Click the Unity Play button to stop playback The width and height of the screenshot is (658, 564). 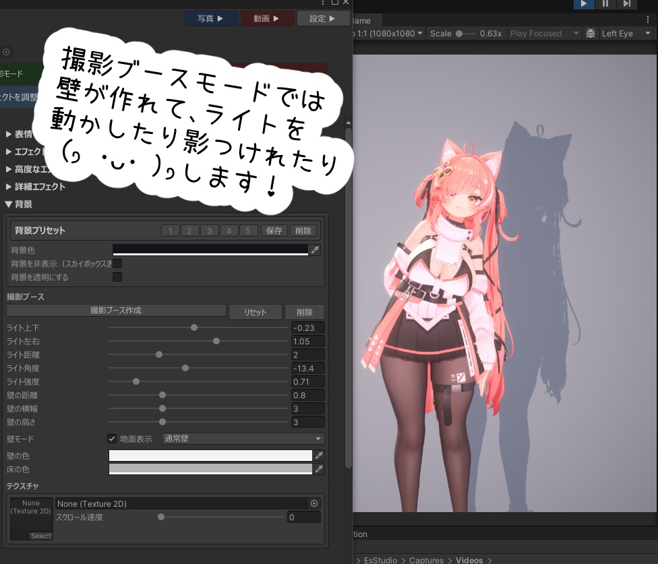pos(582,4)
